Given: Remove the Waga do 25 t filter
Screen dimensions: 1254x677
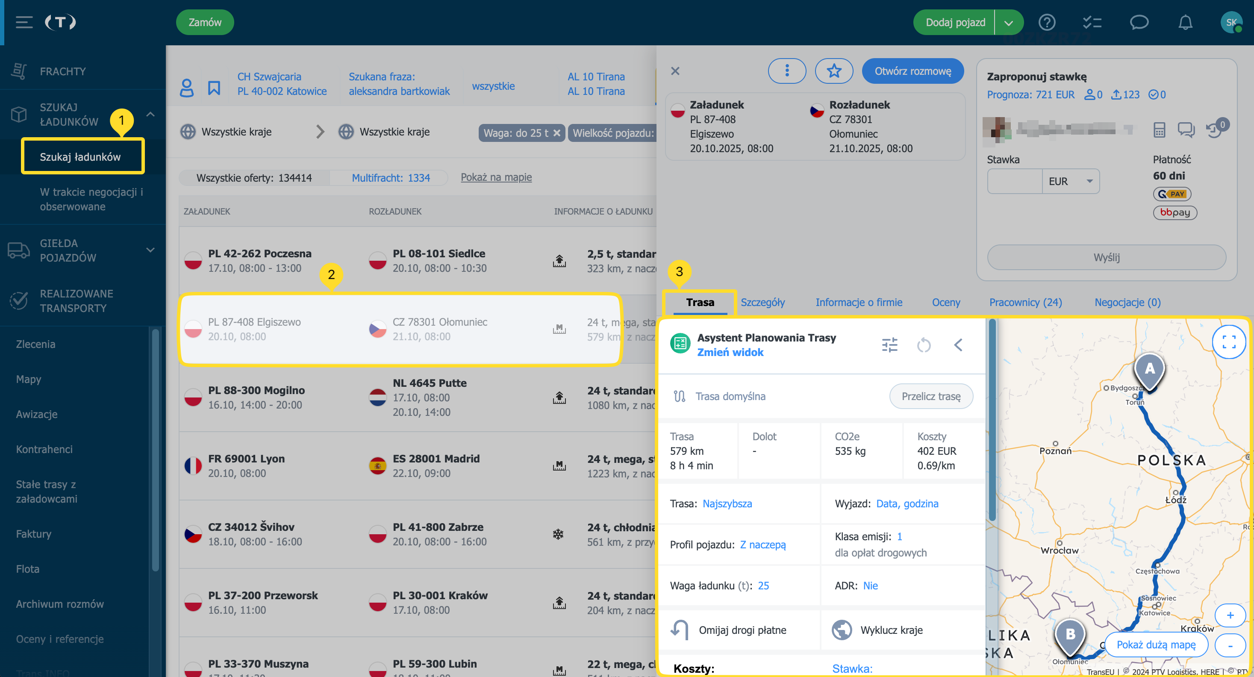Looking at the screenshot, I should coord(556,133).
